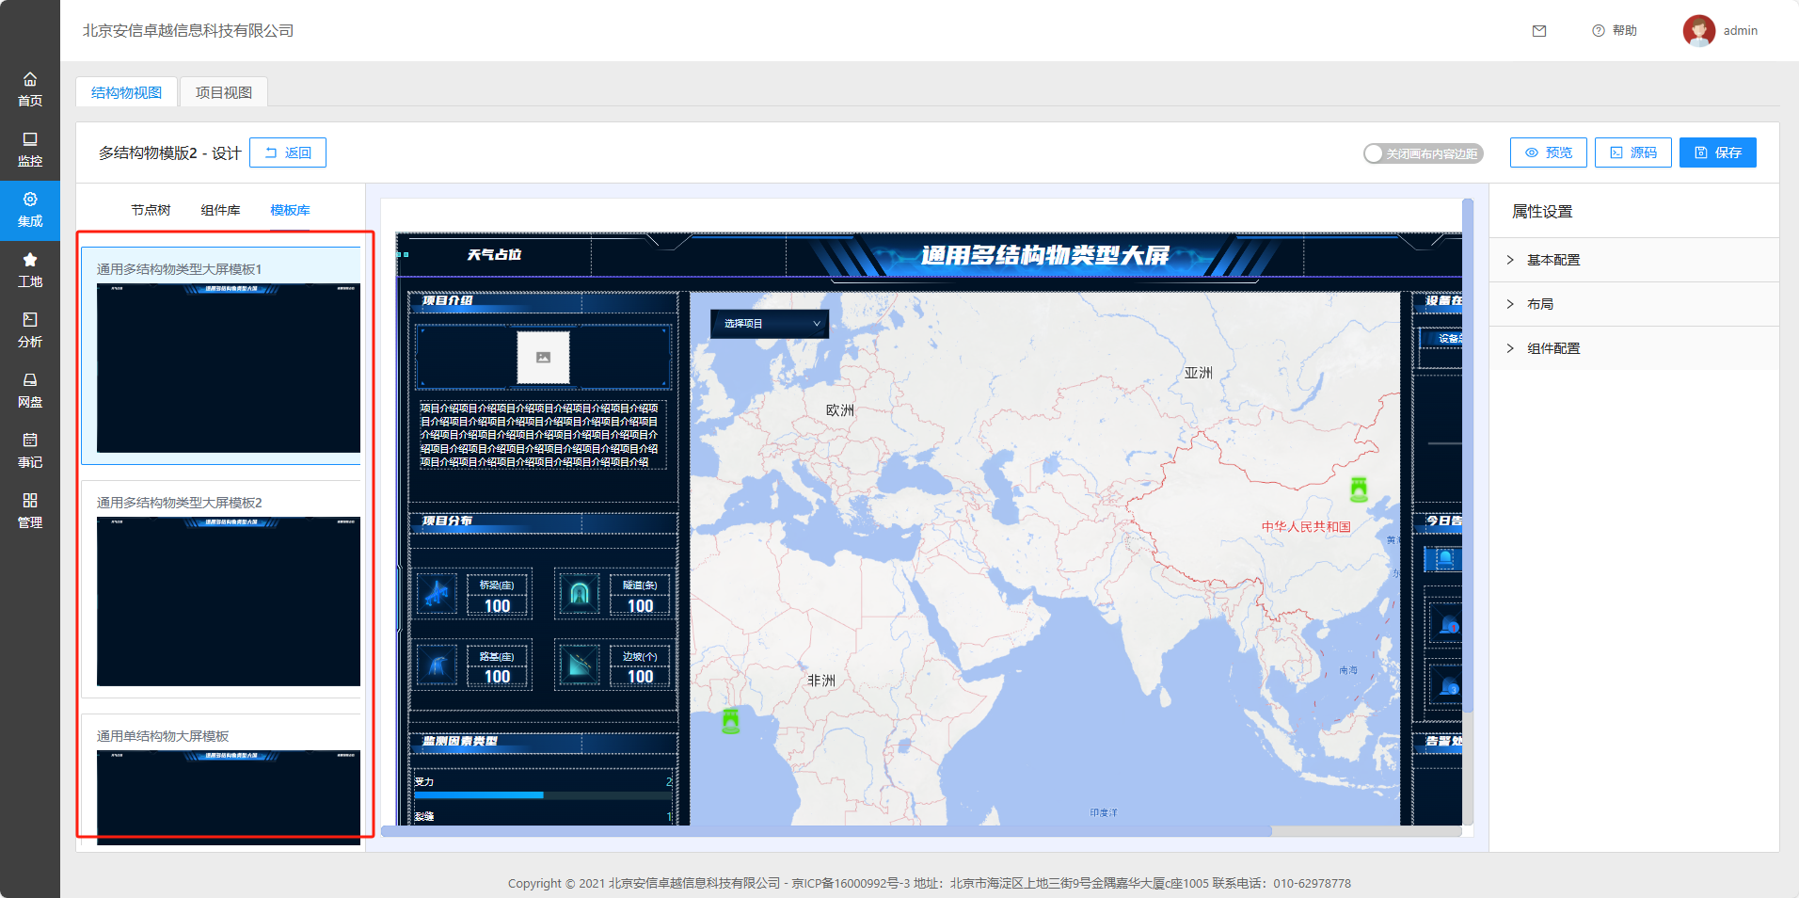Select the 通用多结构物类型大屏模板2 thumbnail

(x=228, y=601)
